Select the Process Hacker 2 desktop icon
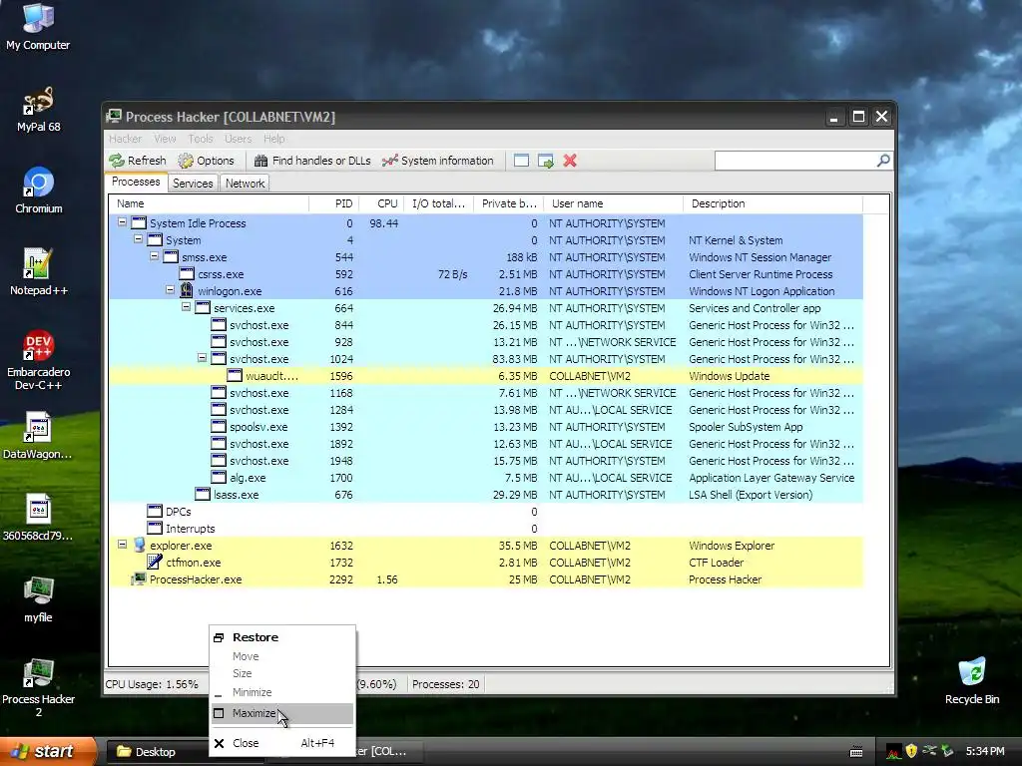Image resolution: width=1022 pixels, height=766 pixels. coord(39,688)
